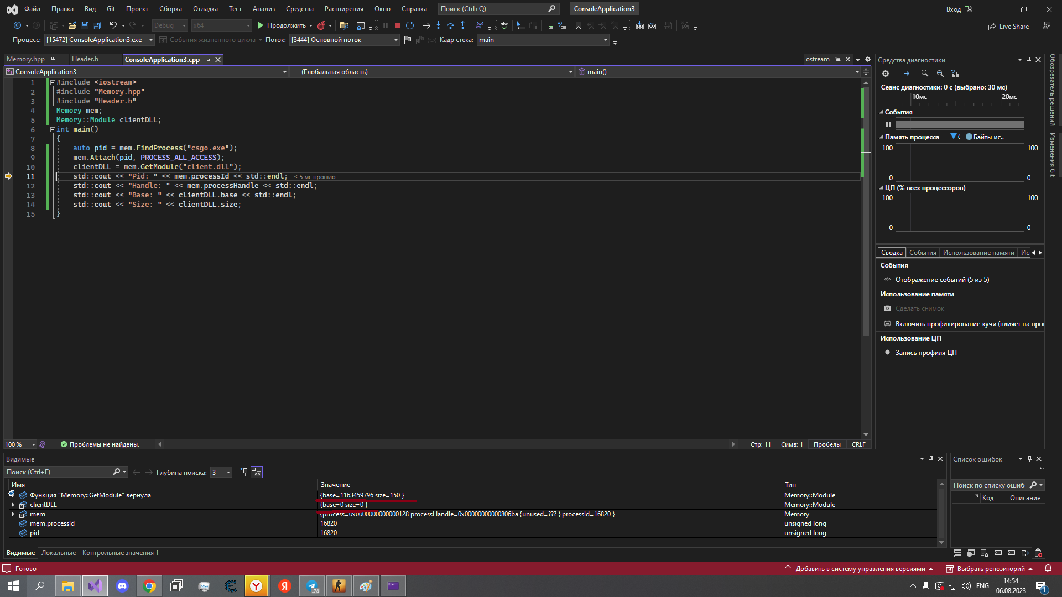Click the bookmark toggle icon in toolbar

click(x=579, y=25)
